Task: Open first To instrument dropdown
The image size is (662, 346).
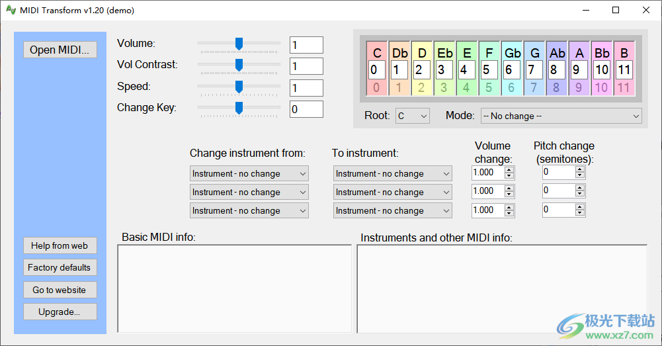Action: pos(393,173)
